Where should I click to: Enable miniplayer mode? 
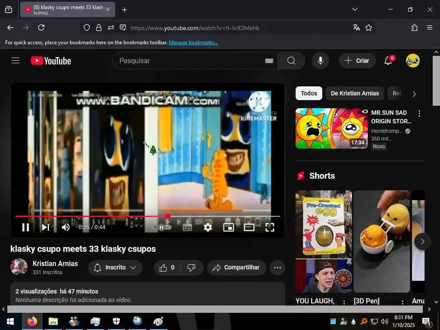click(x=229, y=227)
